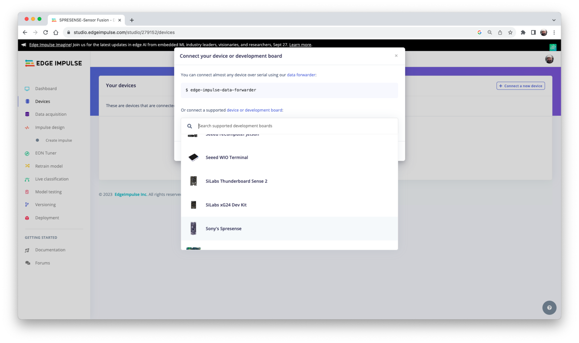Reload the browser page
The image size is (579, 343).
pos(46,33)
